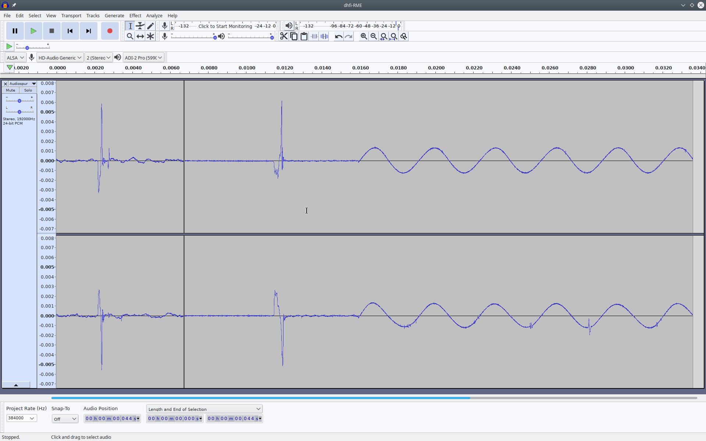Click the Zoom Out magnifier

click(x=374, y=36)
